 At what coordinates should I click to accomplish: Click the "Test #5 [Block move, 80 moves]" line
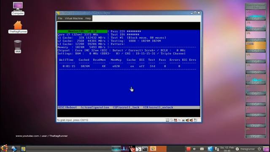point(138,38)
